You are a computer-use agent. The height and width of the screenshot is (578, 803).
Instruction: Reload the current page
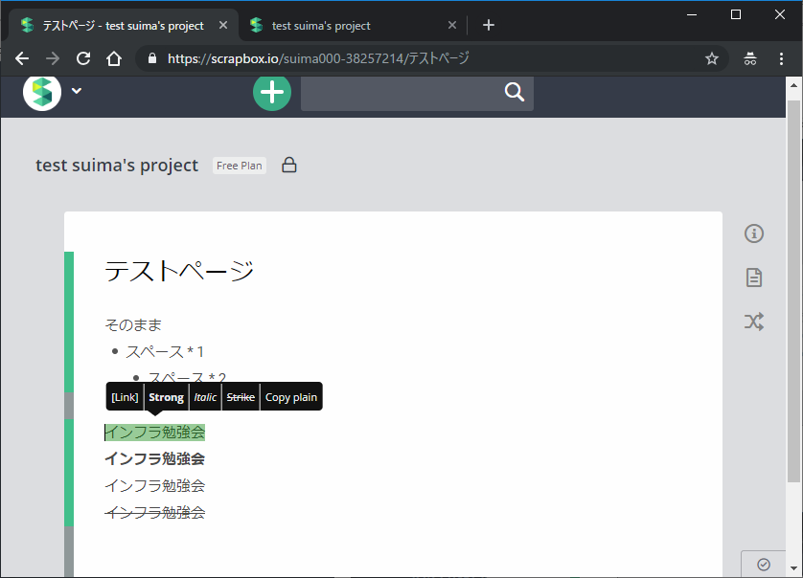coord(83,58)
